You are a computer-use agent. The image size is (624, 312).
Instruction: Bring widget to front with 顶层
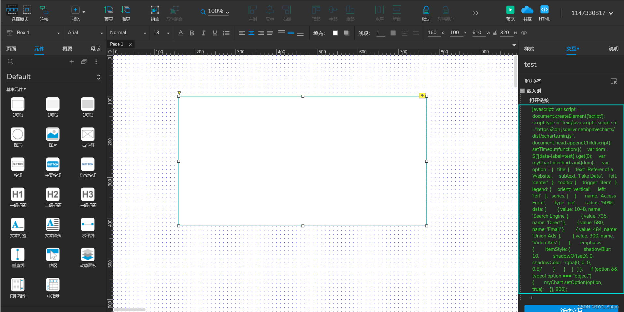(x=108, y=10)
